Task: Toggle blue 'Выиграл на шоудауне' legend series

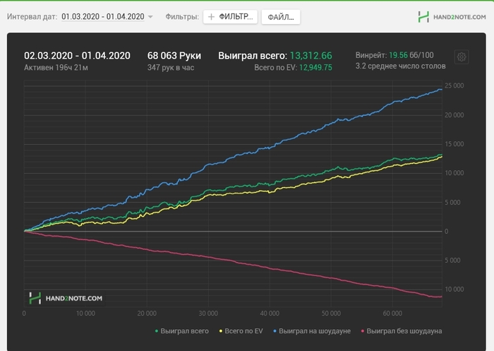Action: 312,331
